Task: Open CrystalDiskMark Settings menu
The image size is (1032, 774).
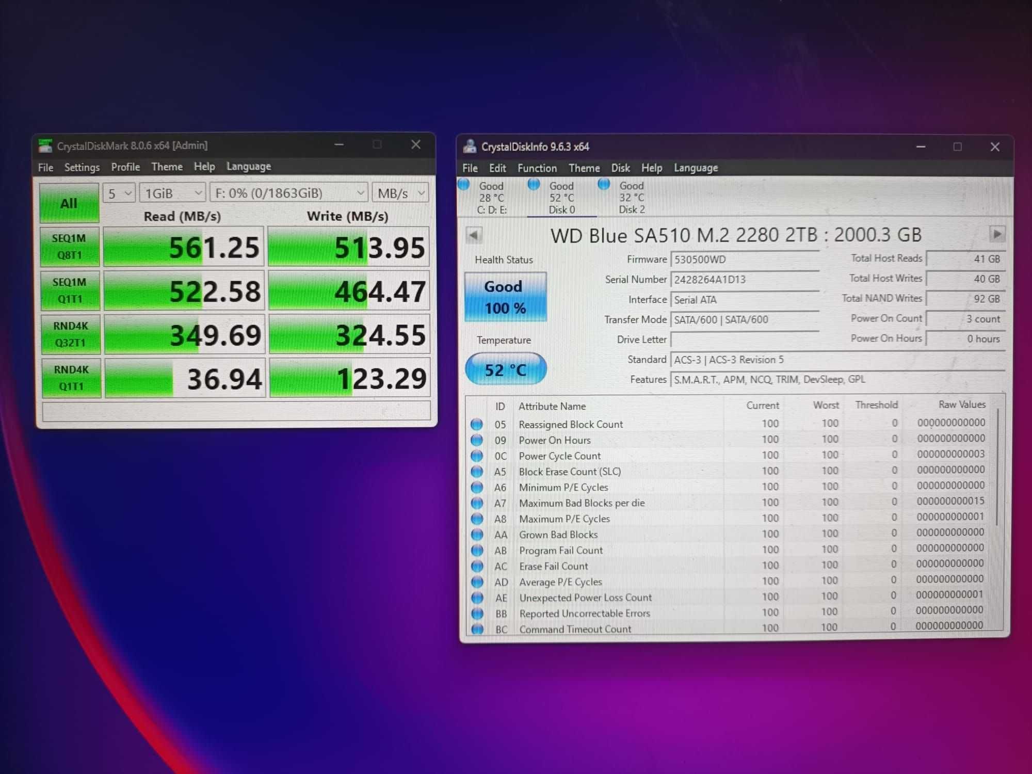Action: pos(82,167)
